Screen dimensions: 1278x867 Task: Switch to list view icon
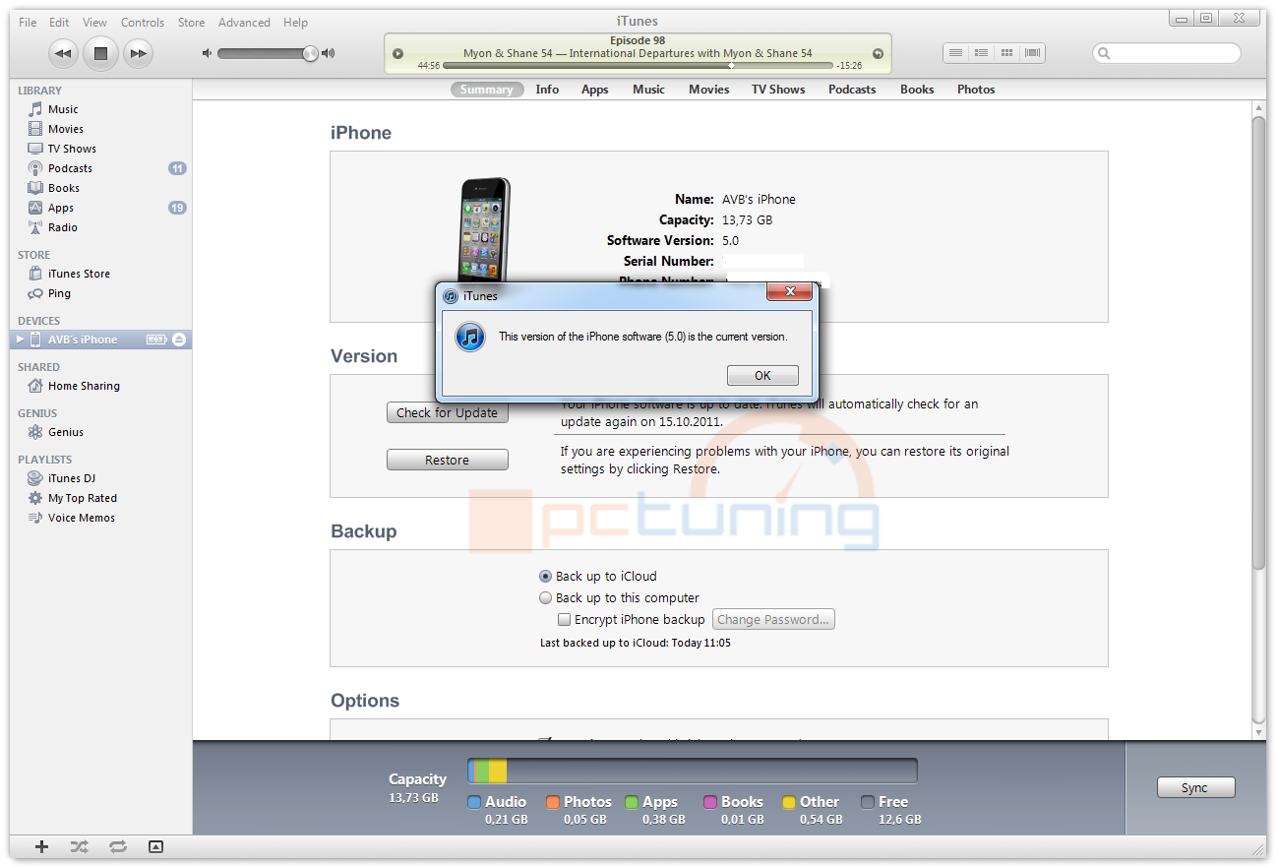pyautogui.click(x=955, y=53)
